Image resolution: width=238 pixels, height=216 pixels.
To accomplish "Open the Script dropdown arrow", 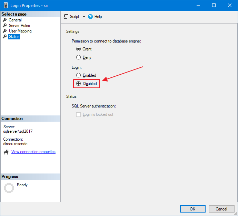I will pos(84,17).
